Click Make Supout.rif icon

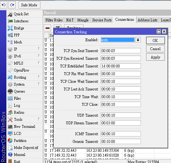click(x=10, y=148)
